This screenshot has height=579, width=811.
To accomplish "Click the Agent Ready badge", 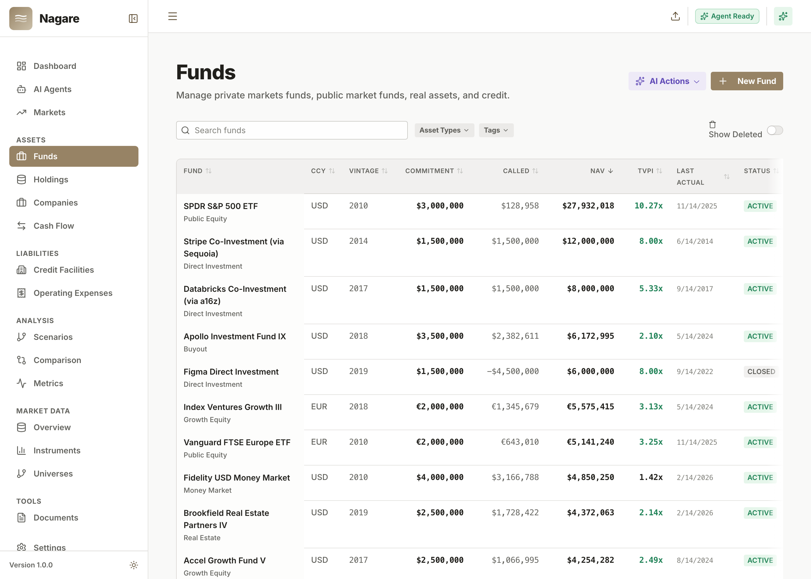I will coord(727,17).
